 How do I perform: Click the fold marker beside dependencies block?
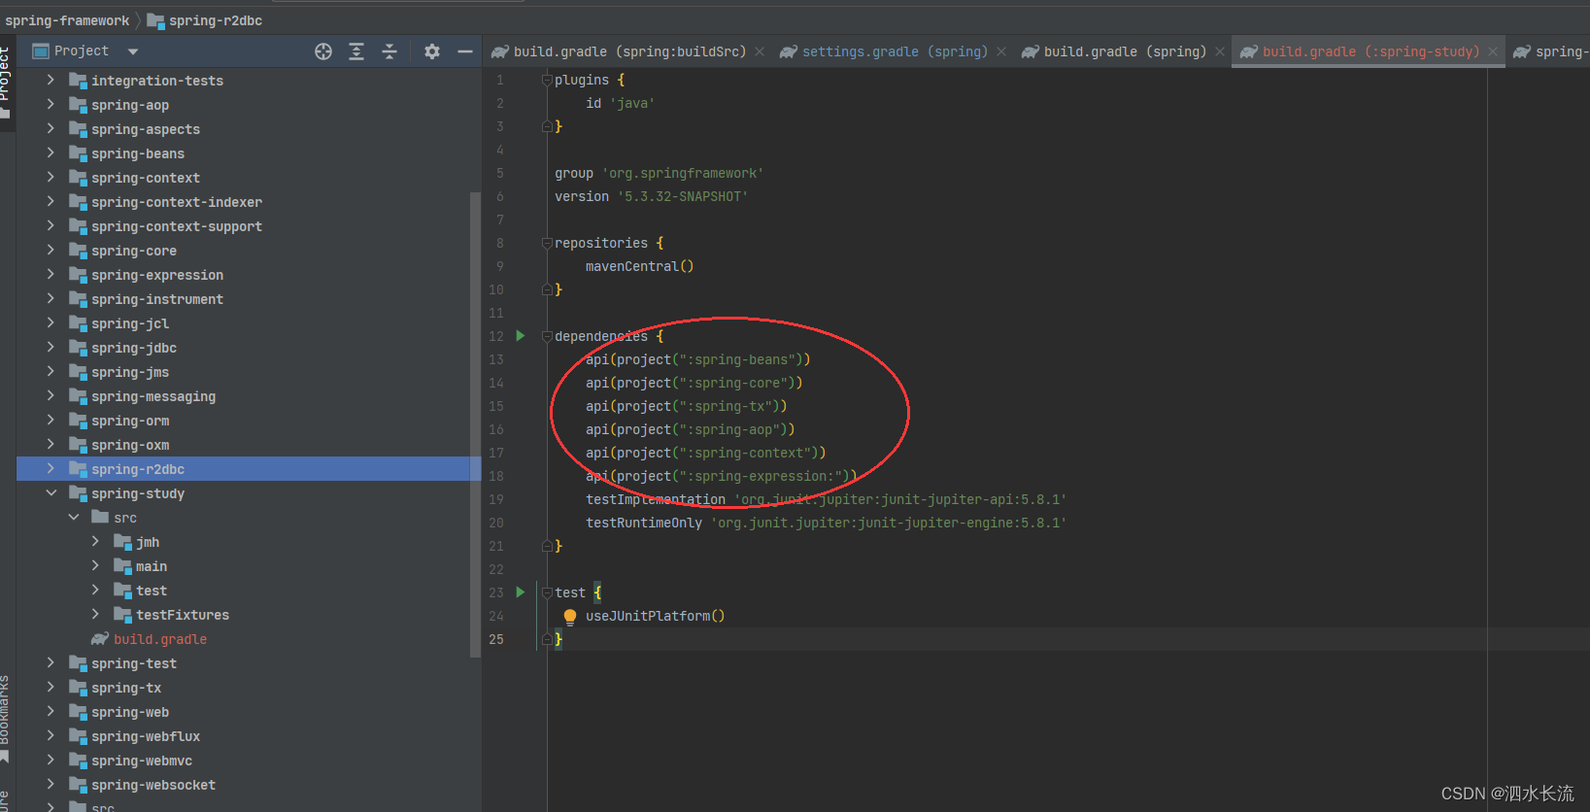pos(547,336)
